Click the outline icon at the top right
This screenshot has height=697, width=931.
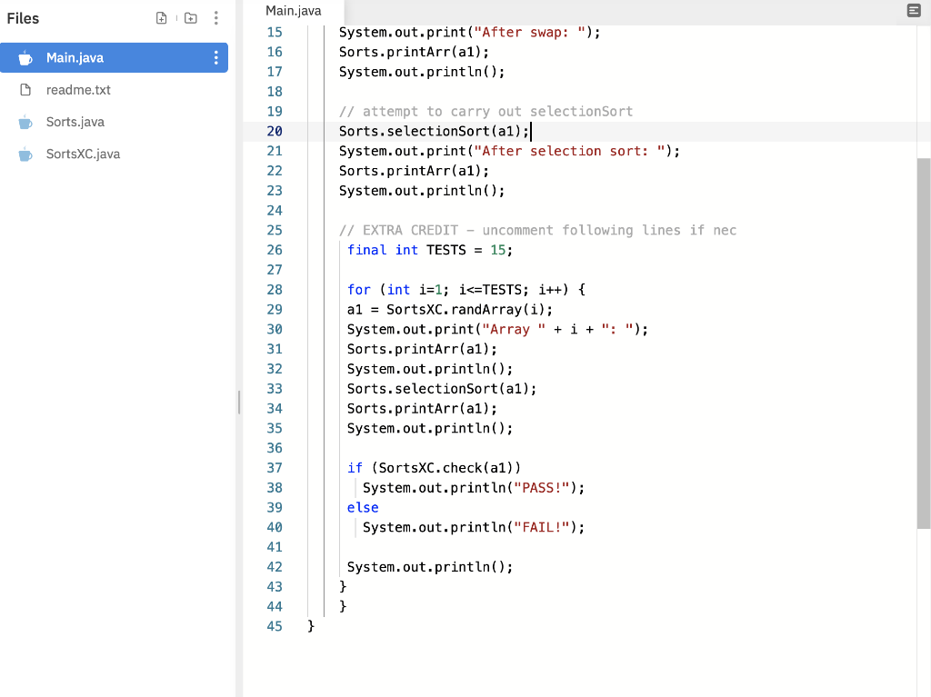(x=915, y=11)
